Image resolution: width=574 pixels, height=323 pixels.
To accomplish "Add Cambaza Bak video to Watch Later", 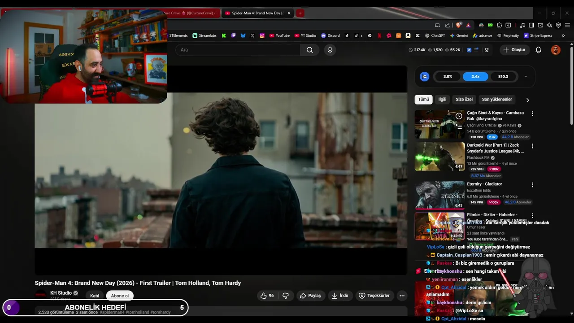I will [459, 116].
